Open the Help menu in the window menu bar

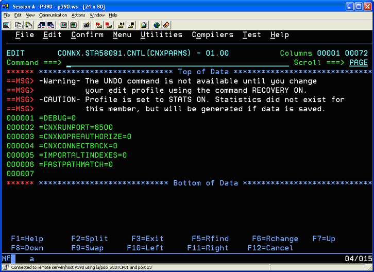113,15
